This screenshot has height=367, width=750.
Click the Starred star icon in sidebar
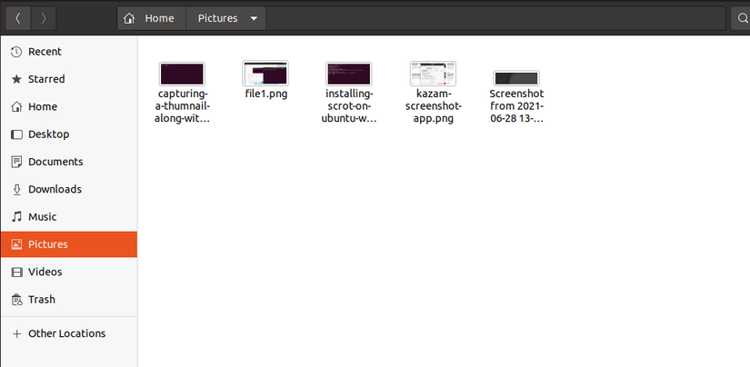(16, 79)
